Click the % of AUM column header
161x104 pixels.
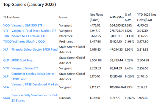pyautogui.click(x=128, y=17)
